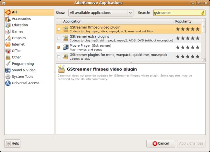Click the package icon in the description pane

pos(61,69)
